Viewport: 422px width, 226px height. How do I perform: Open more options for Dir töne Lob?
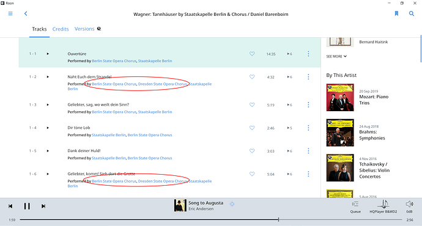[308, 128]
